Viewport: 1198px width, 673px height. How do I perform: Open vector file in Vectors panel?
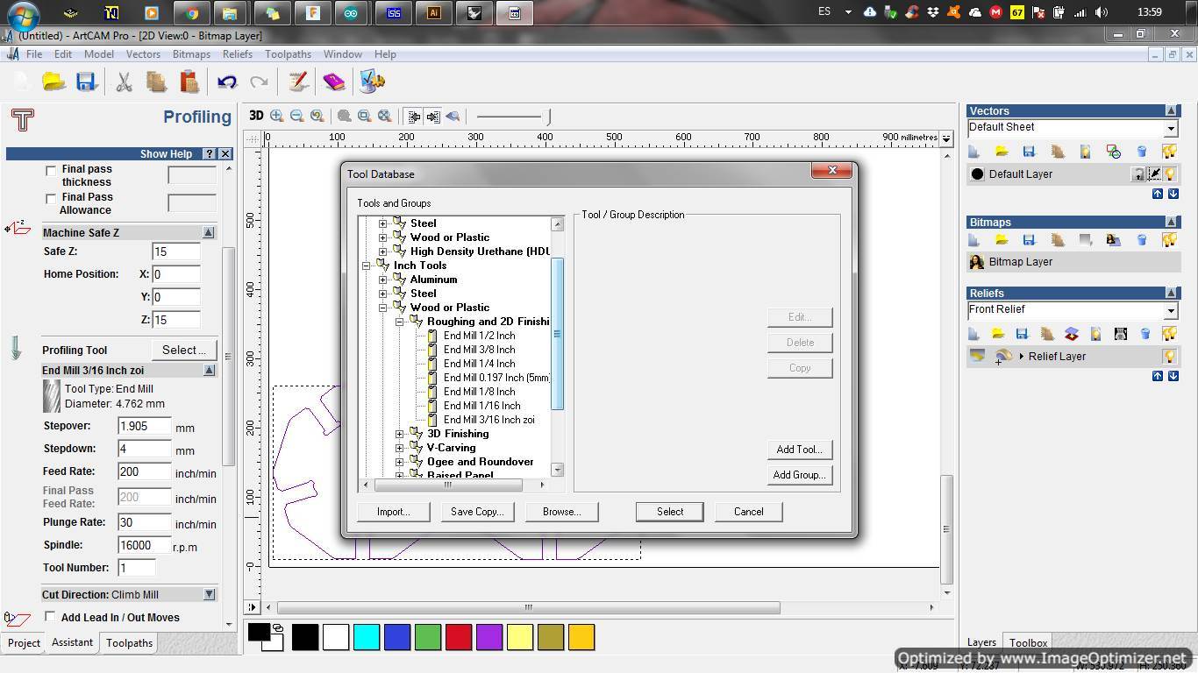pos(1001,152)
